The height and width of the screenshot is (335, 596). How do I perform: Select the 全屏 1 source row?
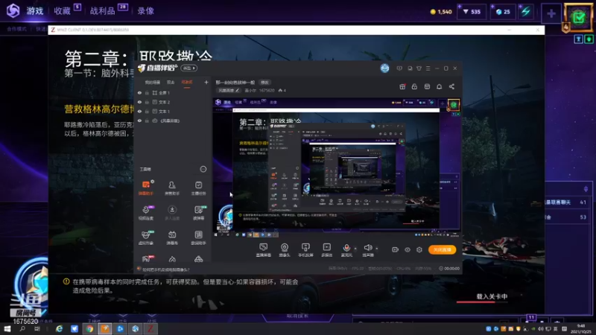click(173, 92)
